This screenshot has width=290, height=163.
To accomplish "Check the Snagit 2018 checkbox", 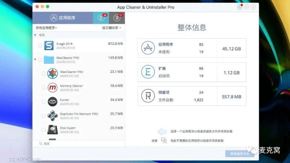I will pos(40,46).
